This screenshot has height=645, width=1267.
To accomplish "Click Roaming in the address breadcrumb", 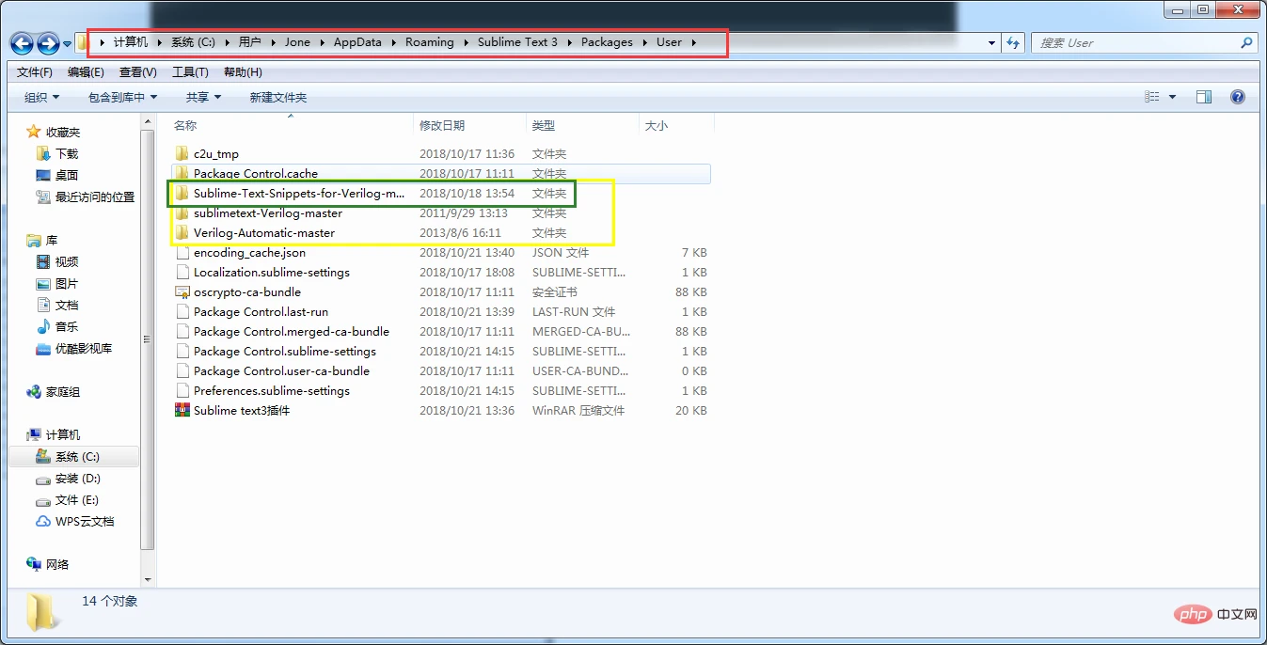I will tap(429, 42).
